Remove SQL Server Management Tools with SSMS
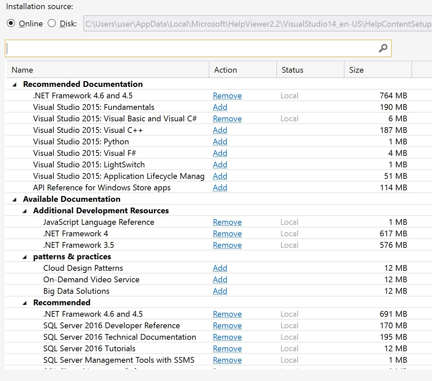 pos(227,360)
